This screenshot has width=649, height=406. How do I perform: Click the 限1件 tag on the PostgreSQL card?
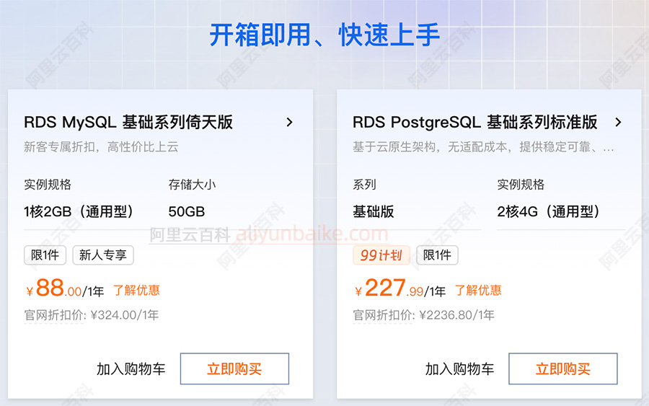(x=437, y=255)
